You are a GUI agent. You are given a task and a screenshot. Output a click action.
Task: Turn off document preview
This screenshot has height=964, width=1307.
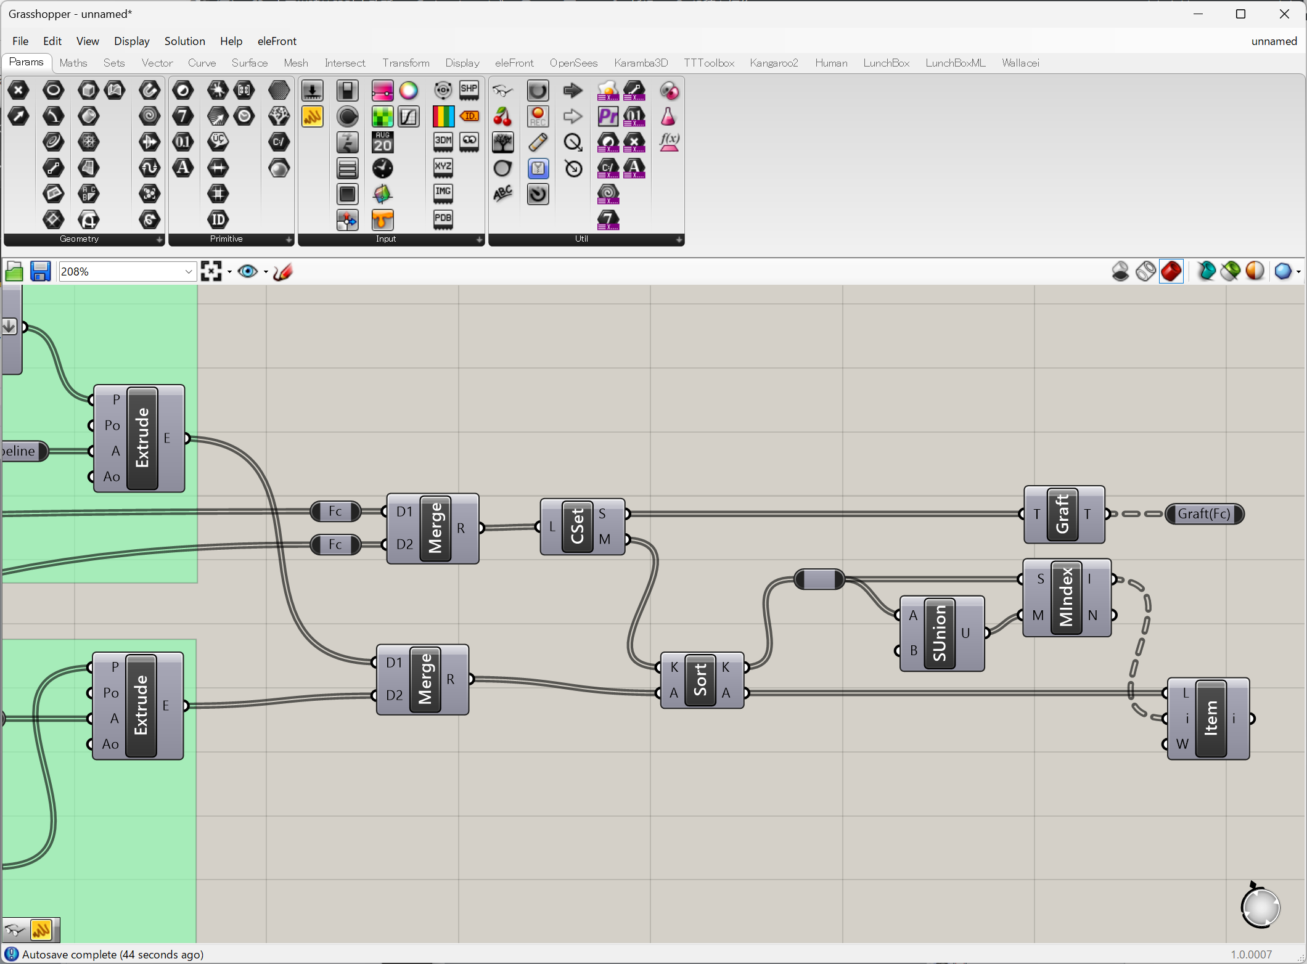coord(1120,271)
